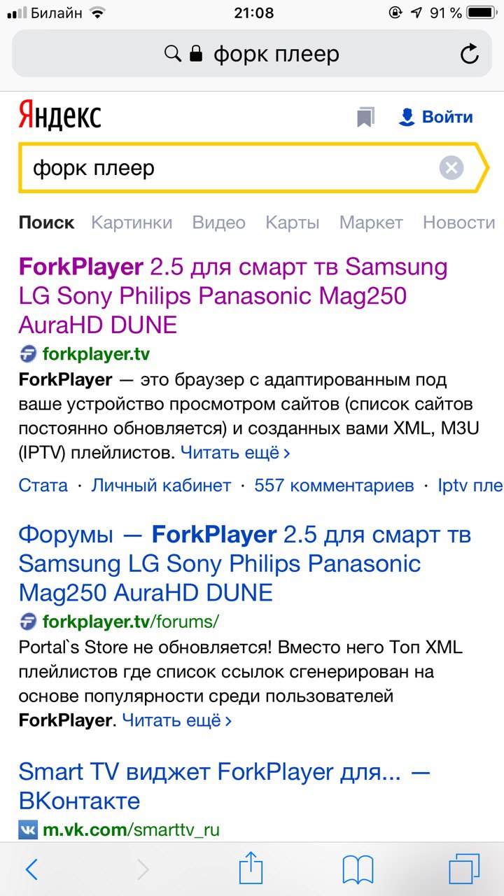Open the forkplayer.tv/forums/ URL
Image resolution: width=504 pixels, height=896 pixels.
[x=131, y=621]
